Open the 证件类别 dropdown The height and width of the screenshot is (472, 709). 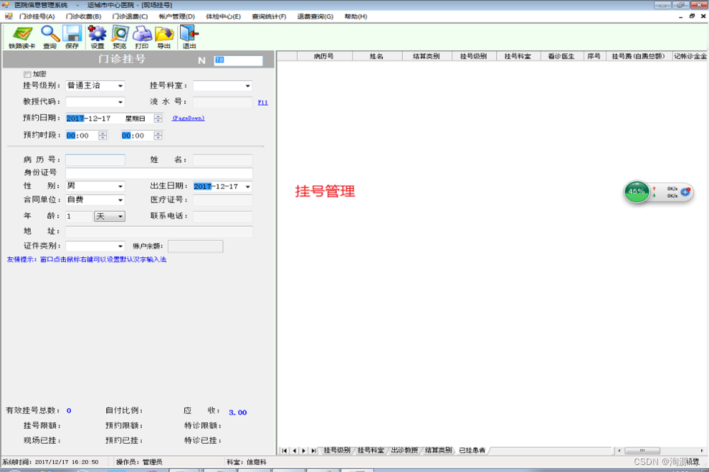click(121, 246)
